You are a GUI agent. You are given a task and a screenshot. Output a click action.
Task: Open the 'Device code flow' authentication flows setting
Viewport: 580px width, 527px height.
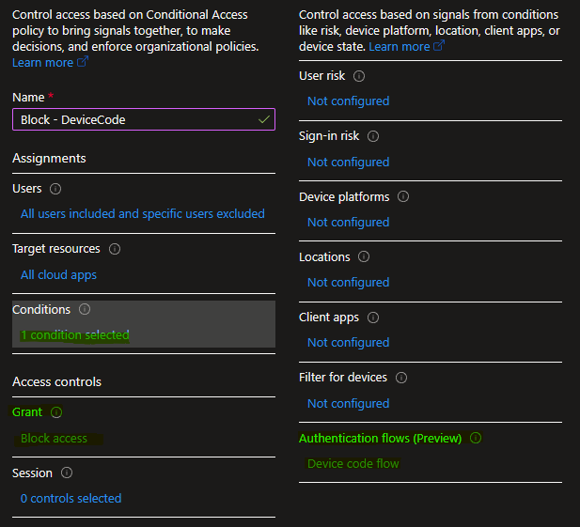point(353,464)
